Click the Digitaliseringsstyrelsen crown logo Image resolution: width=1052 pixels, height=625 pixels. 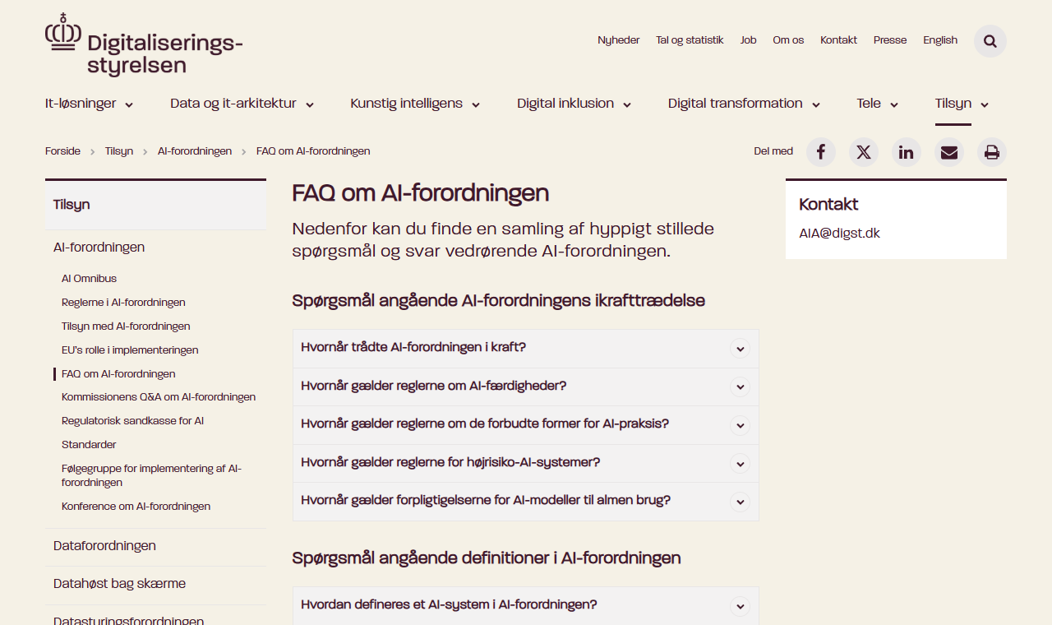click(x=144, y=44)
